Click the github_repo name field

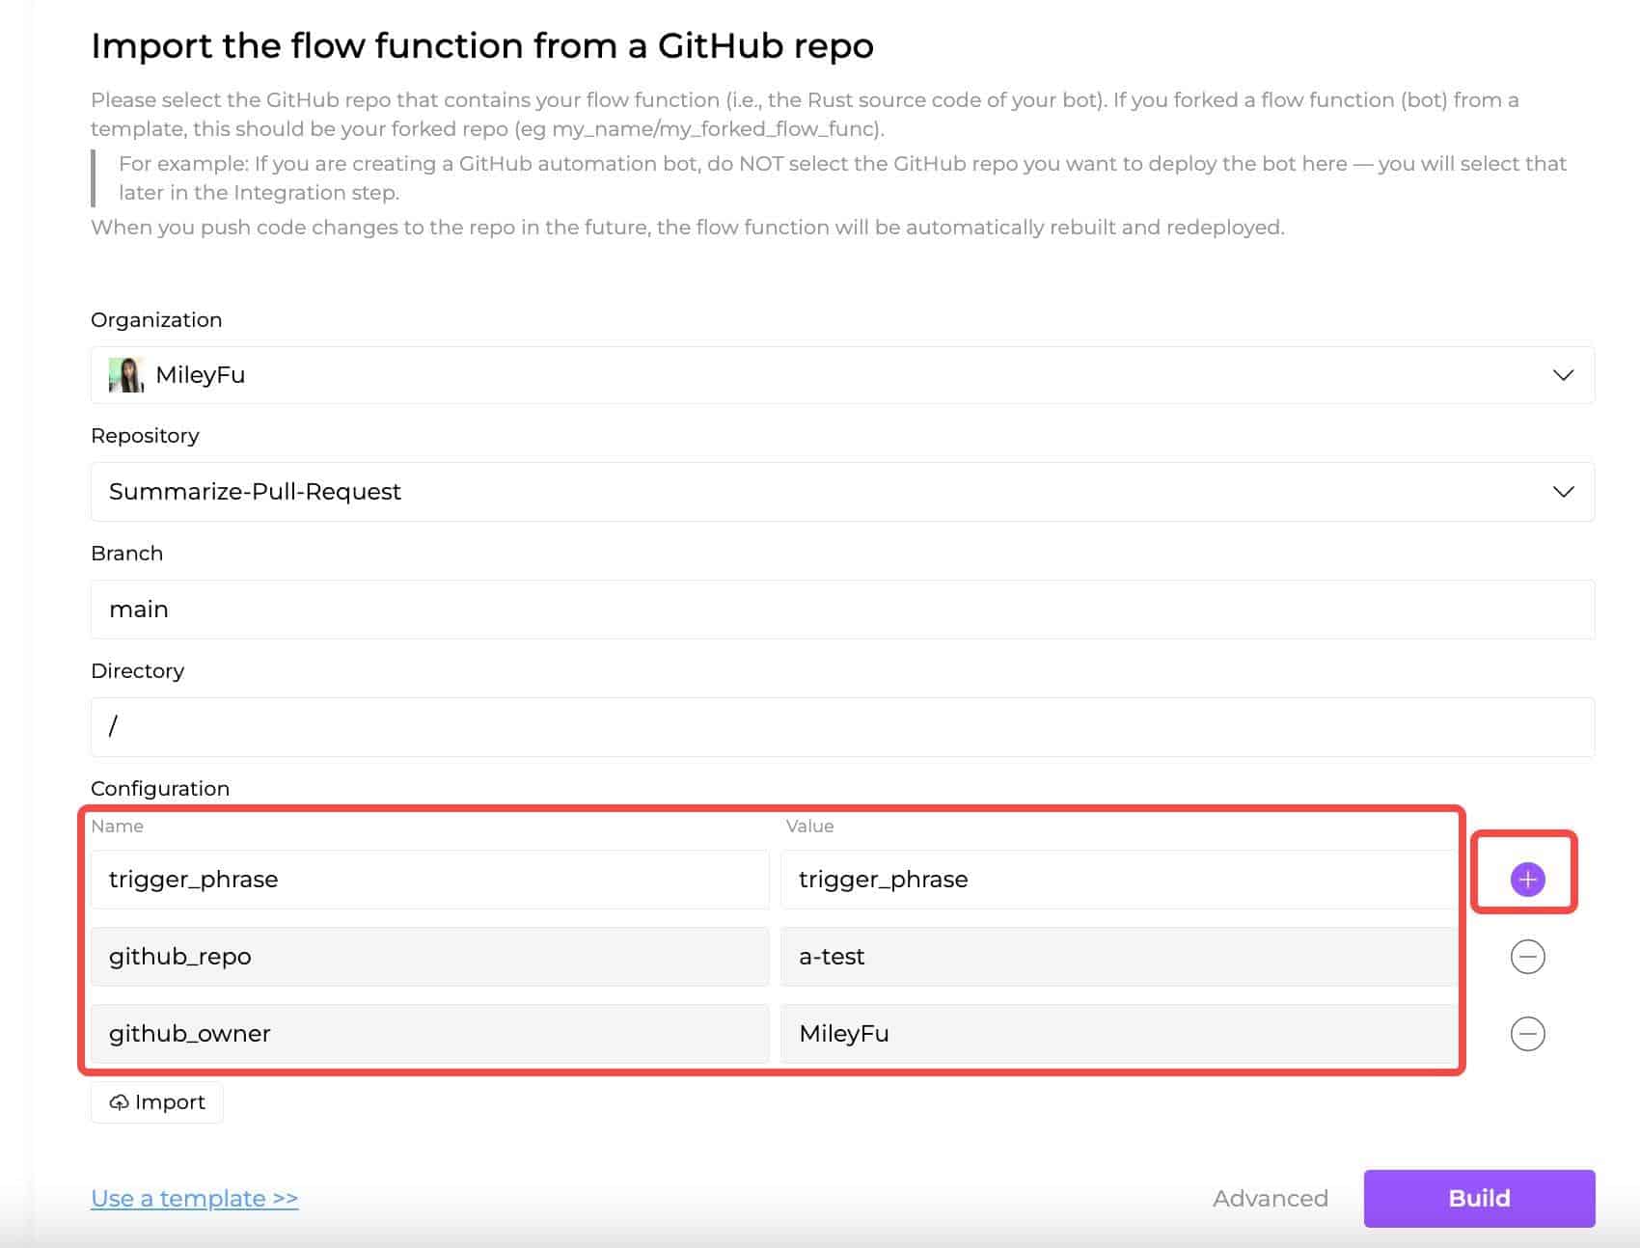pyautogui.click(x=429, y=956)
